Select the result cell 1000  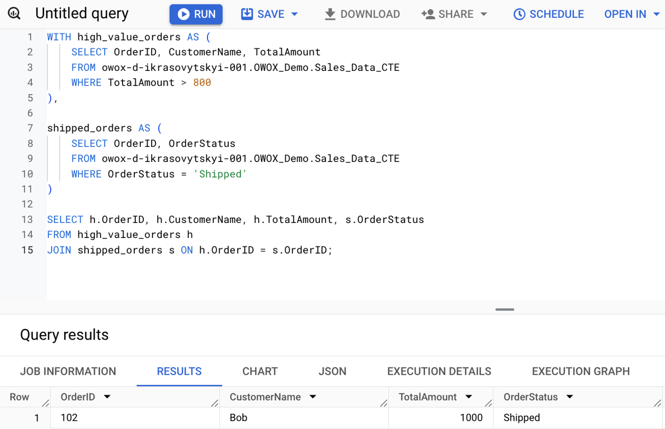click(441, 418)
